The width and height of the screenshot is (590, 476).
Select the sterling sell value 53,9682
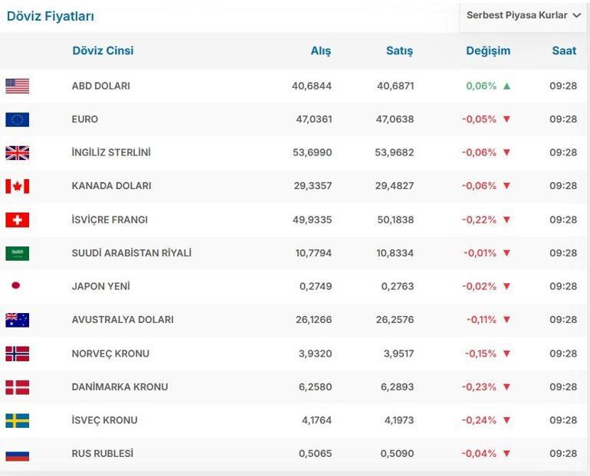pyautogui.click(x=395, y=152)
